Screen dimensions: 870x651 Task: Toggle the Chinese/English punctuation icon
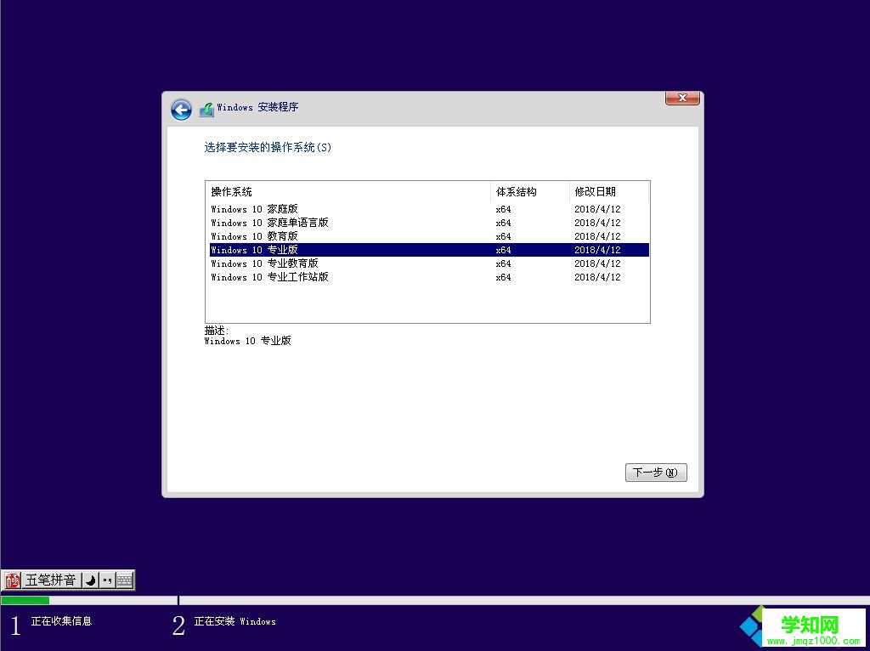click(x=106, y=580)
